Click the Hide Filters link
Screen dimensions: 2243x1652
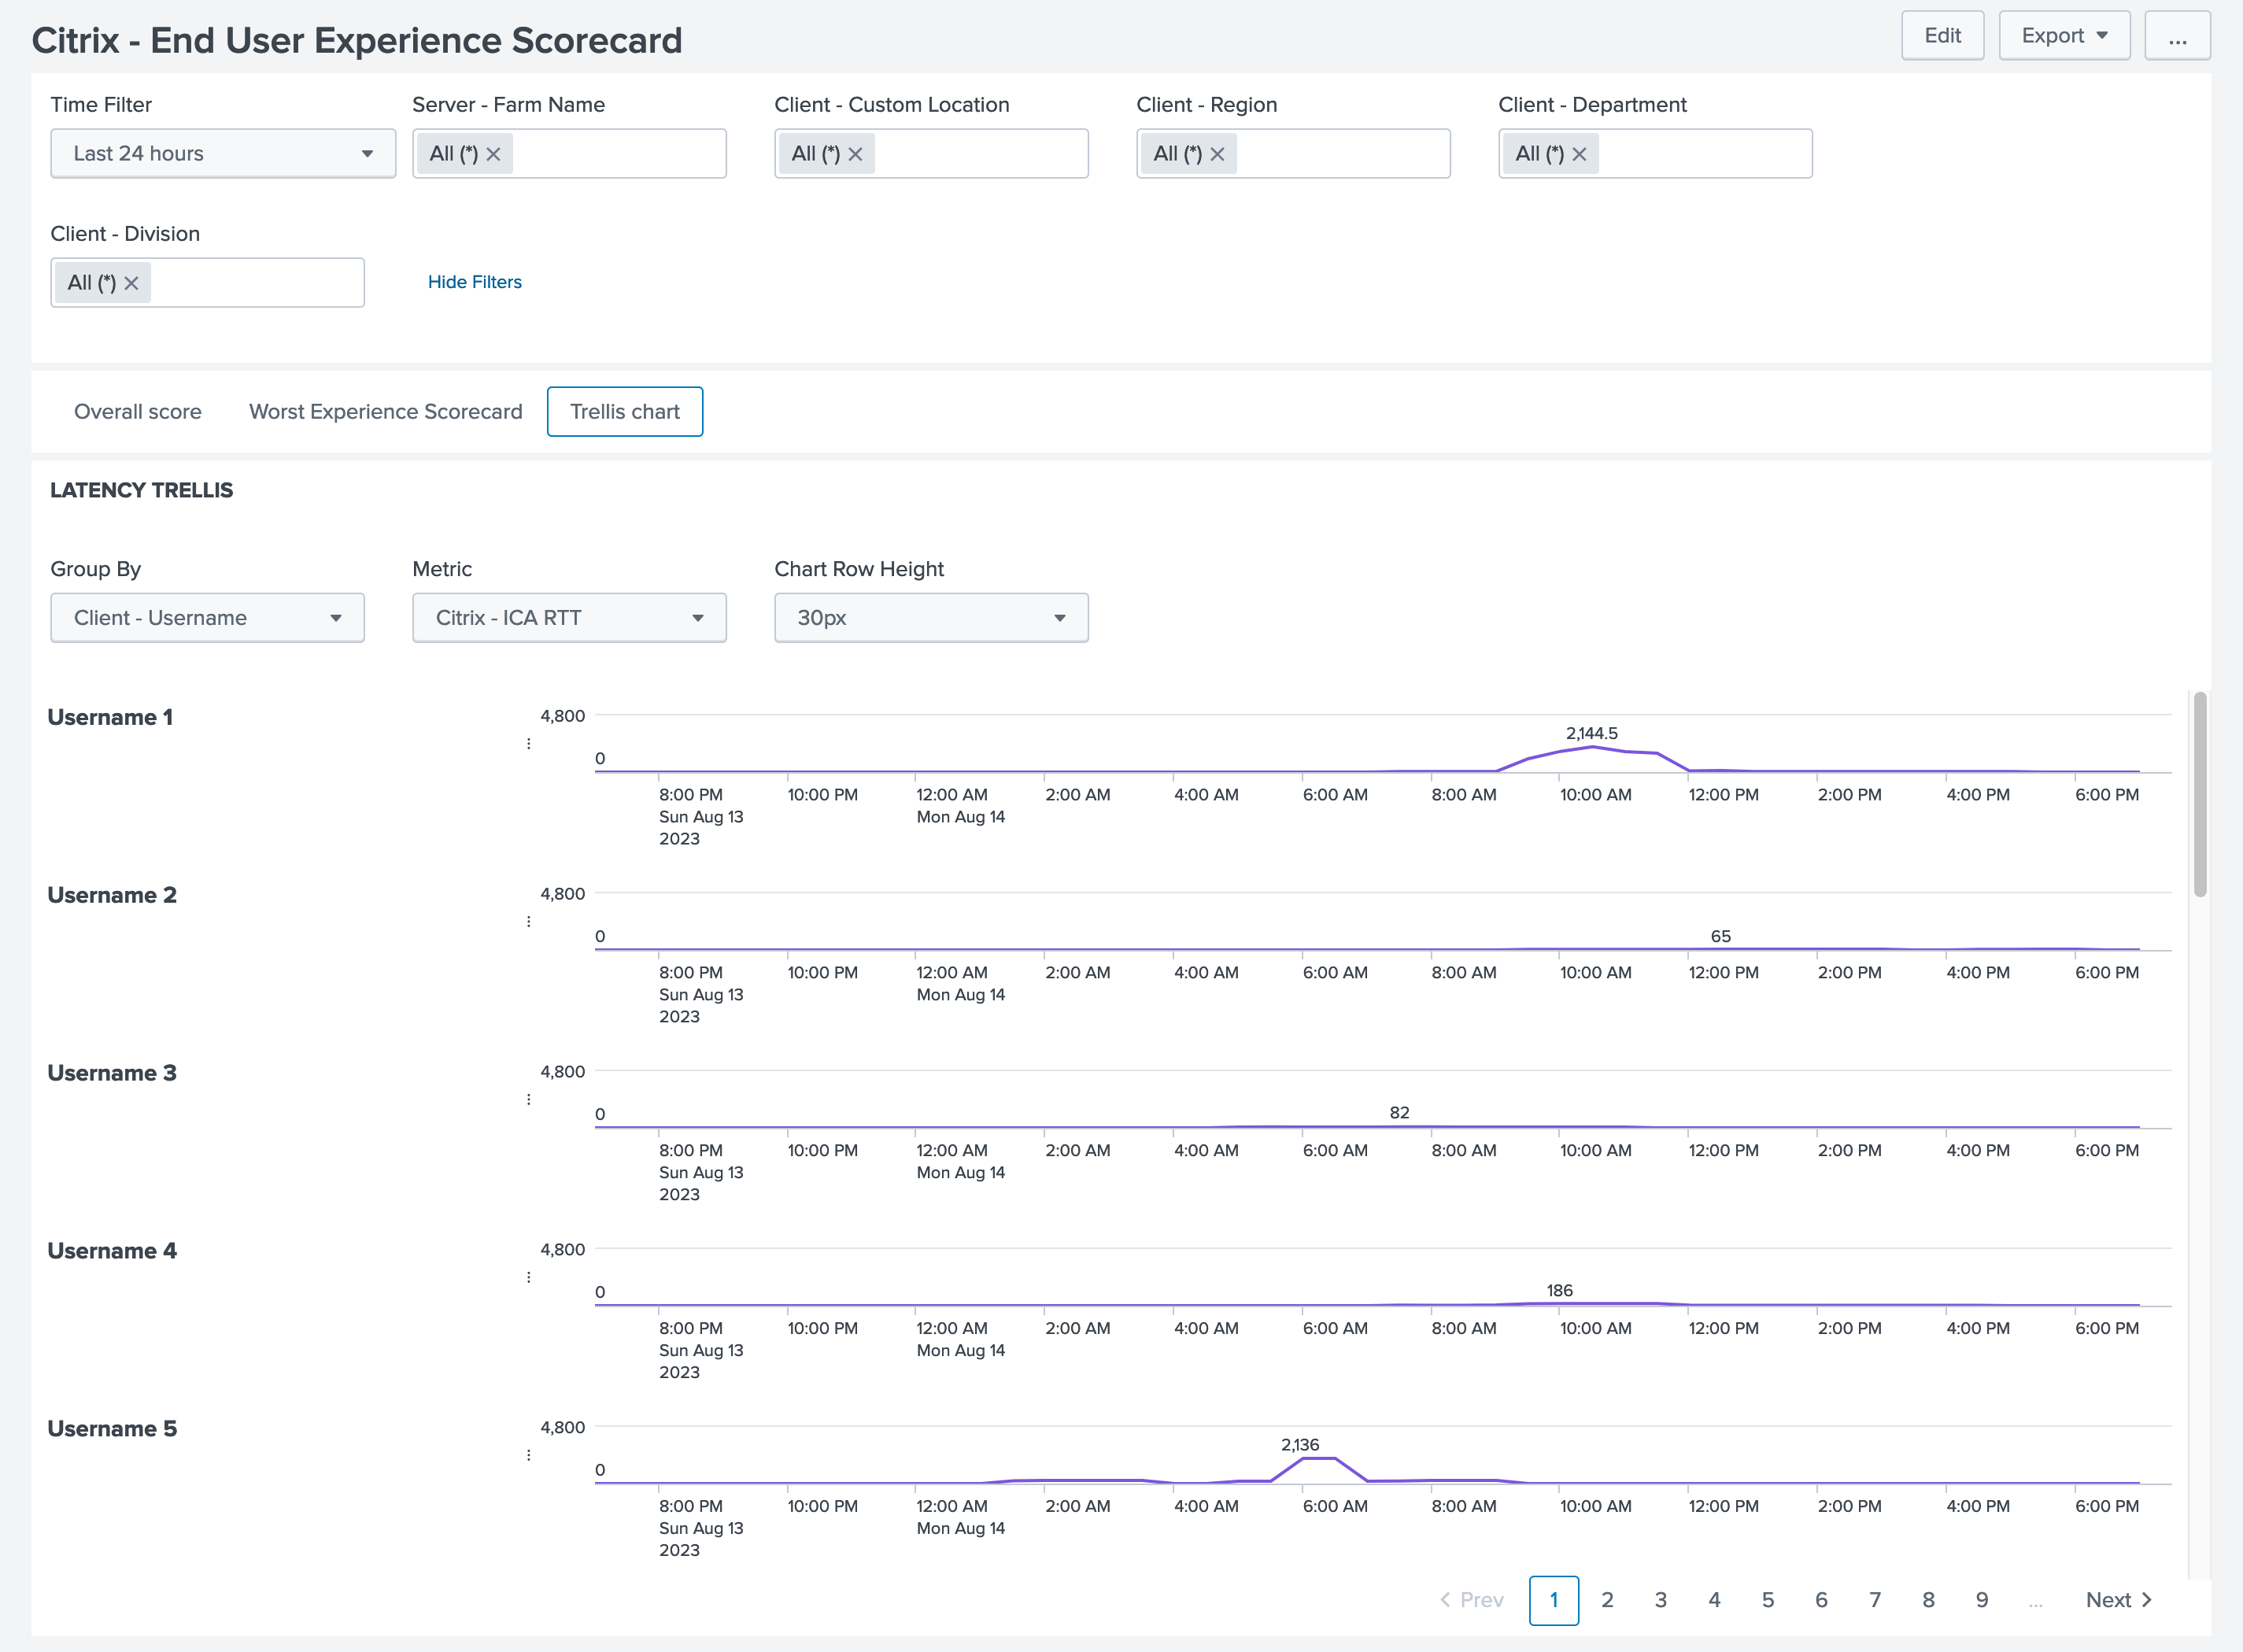[475, 282]
